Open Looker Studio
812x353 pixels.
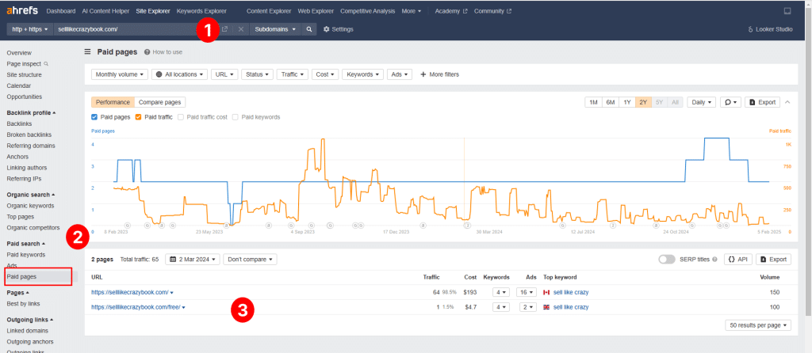tap(770, 29)
